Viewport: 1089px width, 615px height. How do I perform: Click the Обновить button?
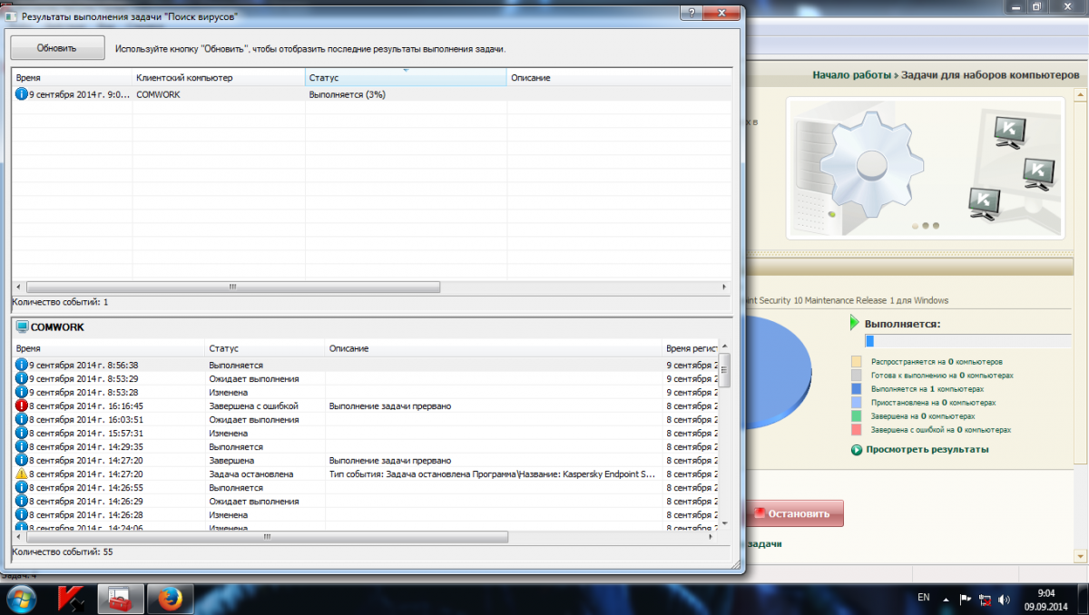[x=57, y=48]
